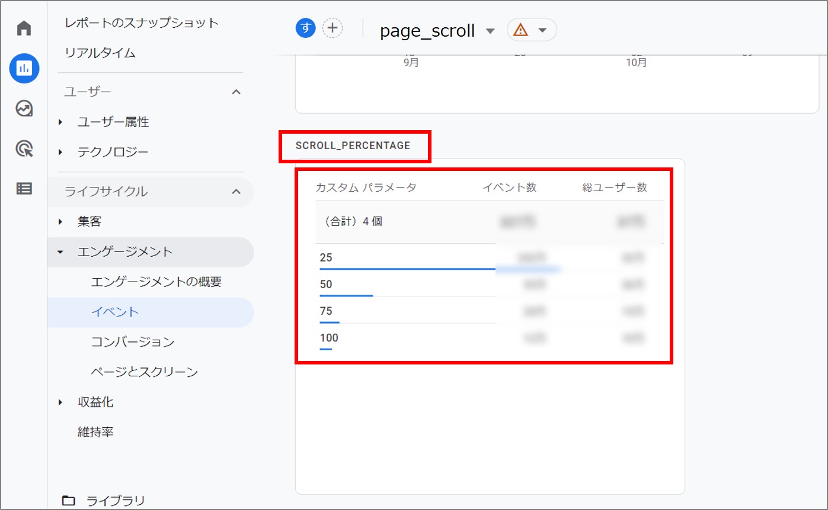The width and height of the screenshot is (828, 510).
Task: Click the blue bar under value 25
Action: click(440, 269)
